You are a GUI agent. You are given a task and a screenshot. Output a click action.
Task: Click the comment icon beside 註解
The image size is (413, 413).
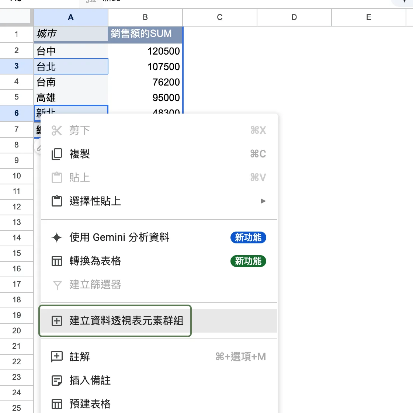57,357
